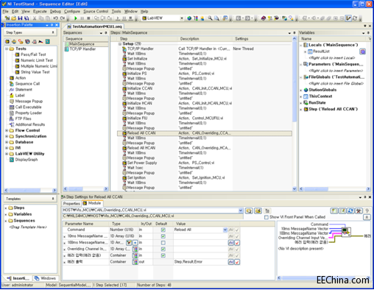374x290 pixels.
Task: Click the green globe Station Globals toolbar icon
Action: pyautogui.click(x=189, y=18)
